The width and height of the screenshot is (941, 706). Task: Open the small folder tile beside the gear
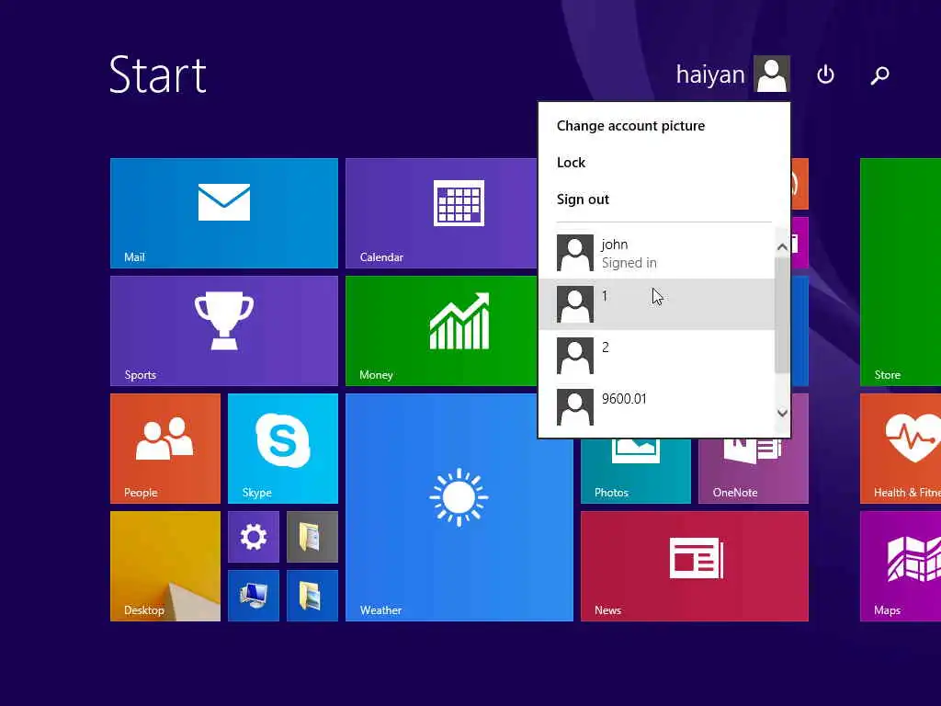pyautogui.click(x=312, y=537)
